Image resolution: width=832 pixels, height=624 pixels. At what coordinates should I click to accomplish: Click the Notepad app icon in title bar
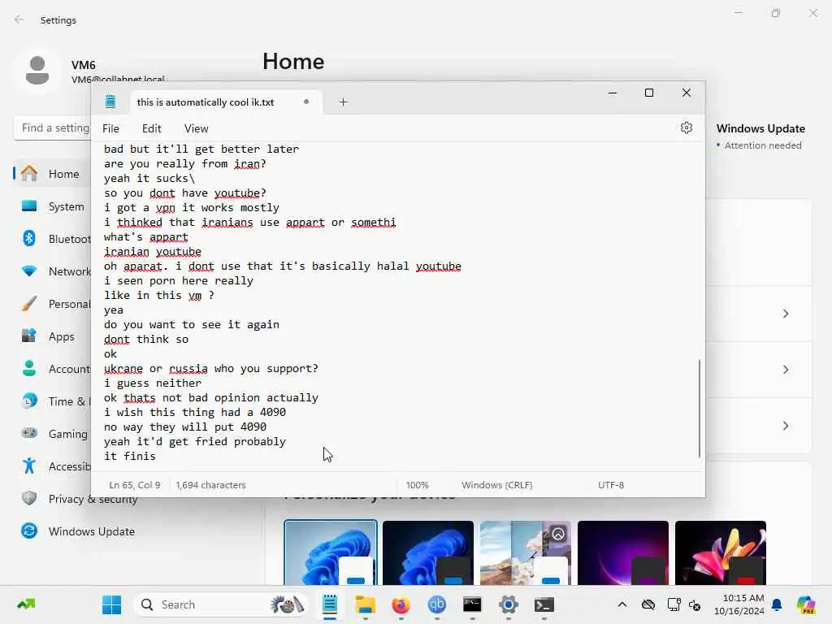[x=110, y=102]
